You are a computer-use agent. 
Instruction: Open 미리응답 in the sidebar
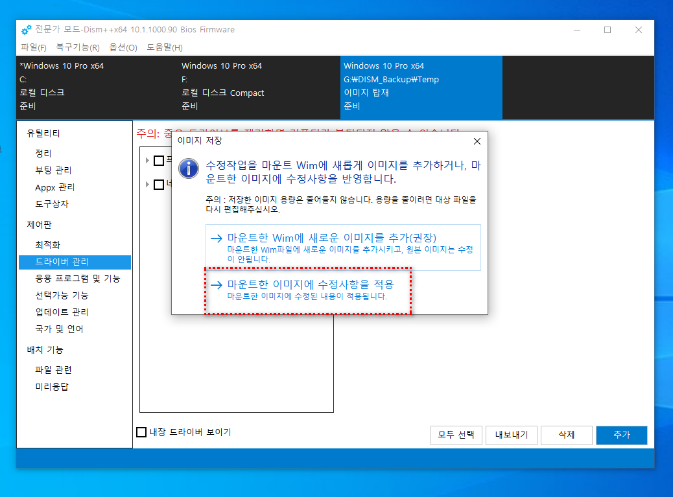click(x=52, y=387)
